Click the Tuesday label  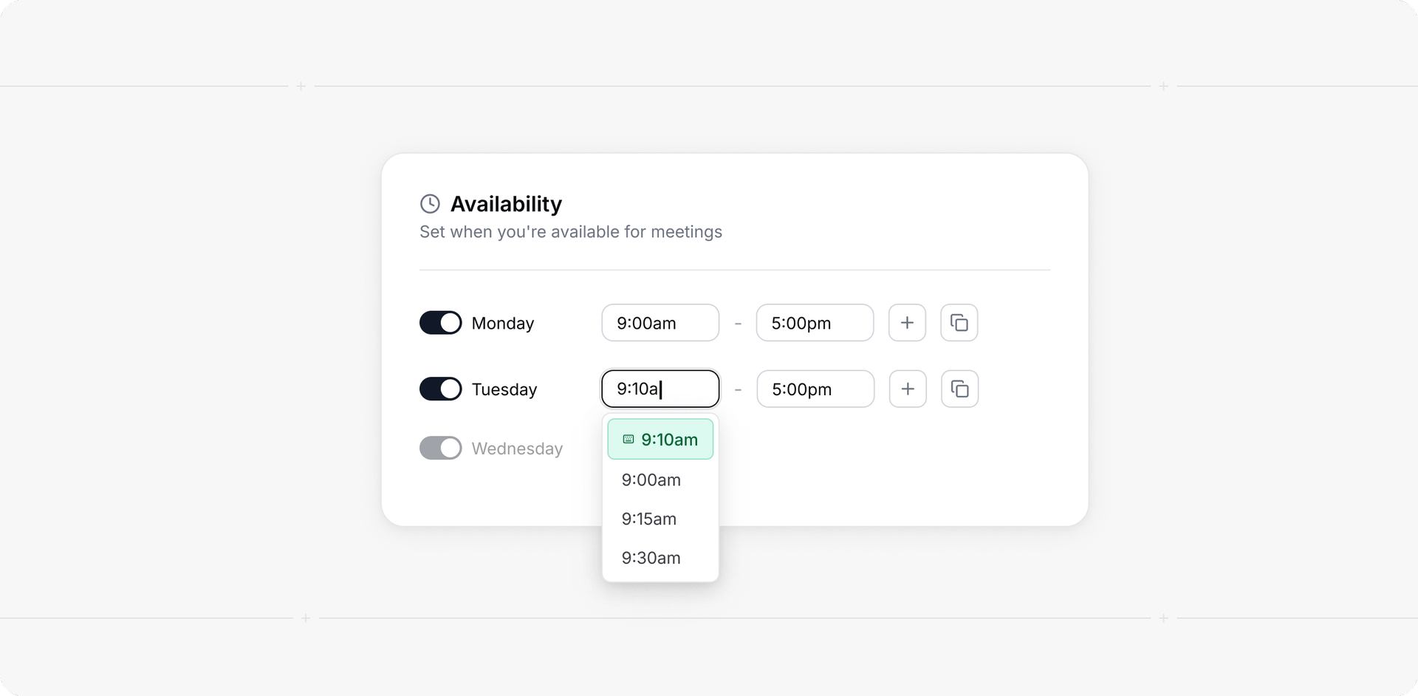pos(504,389)
